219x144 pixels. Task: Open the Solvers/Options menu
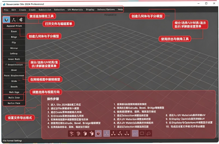pos(106,9)
